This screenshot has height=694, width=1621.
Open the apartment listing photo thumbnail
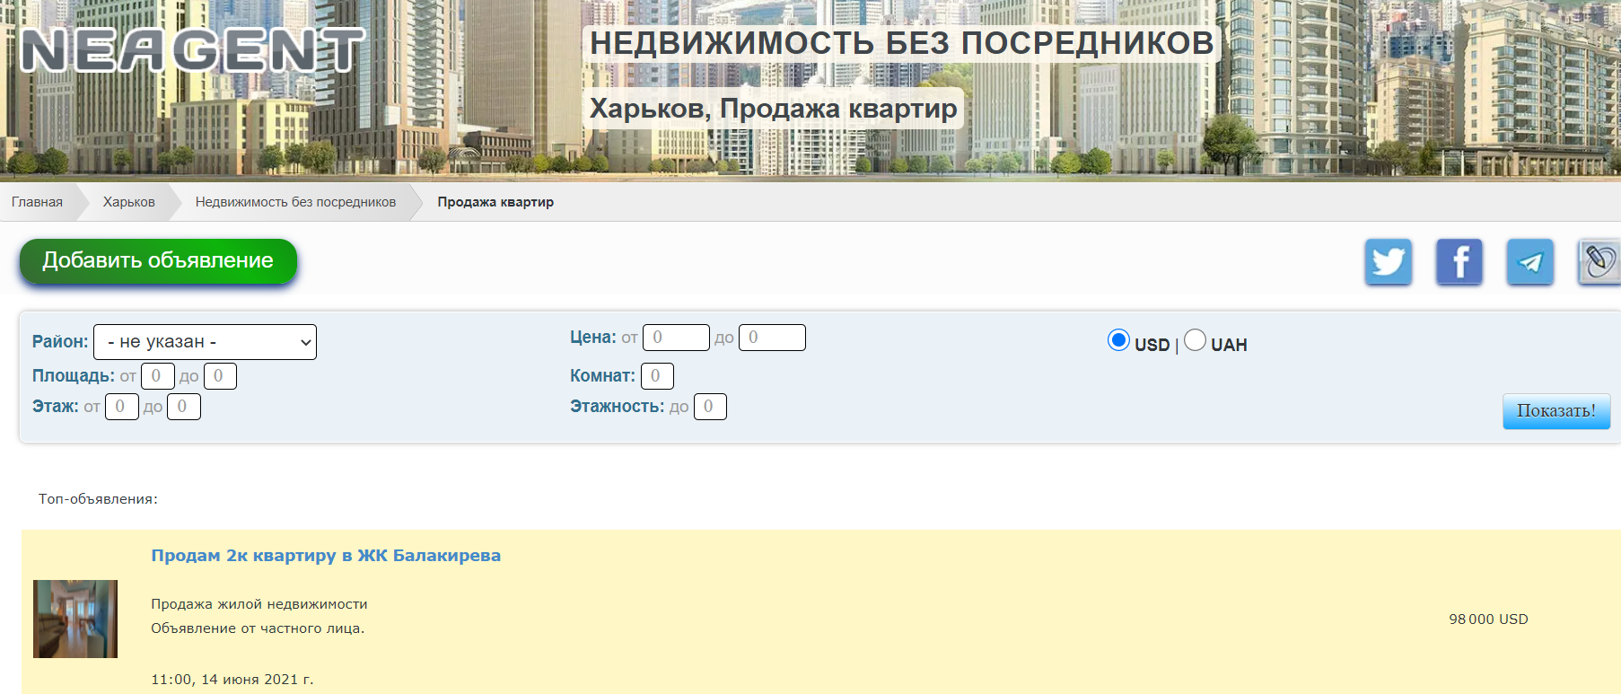[75, 619]
